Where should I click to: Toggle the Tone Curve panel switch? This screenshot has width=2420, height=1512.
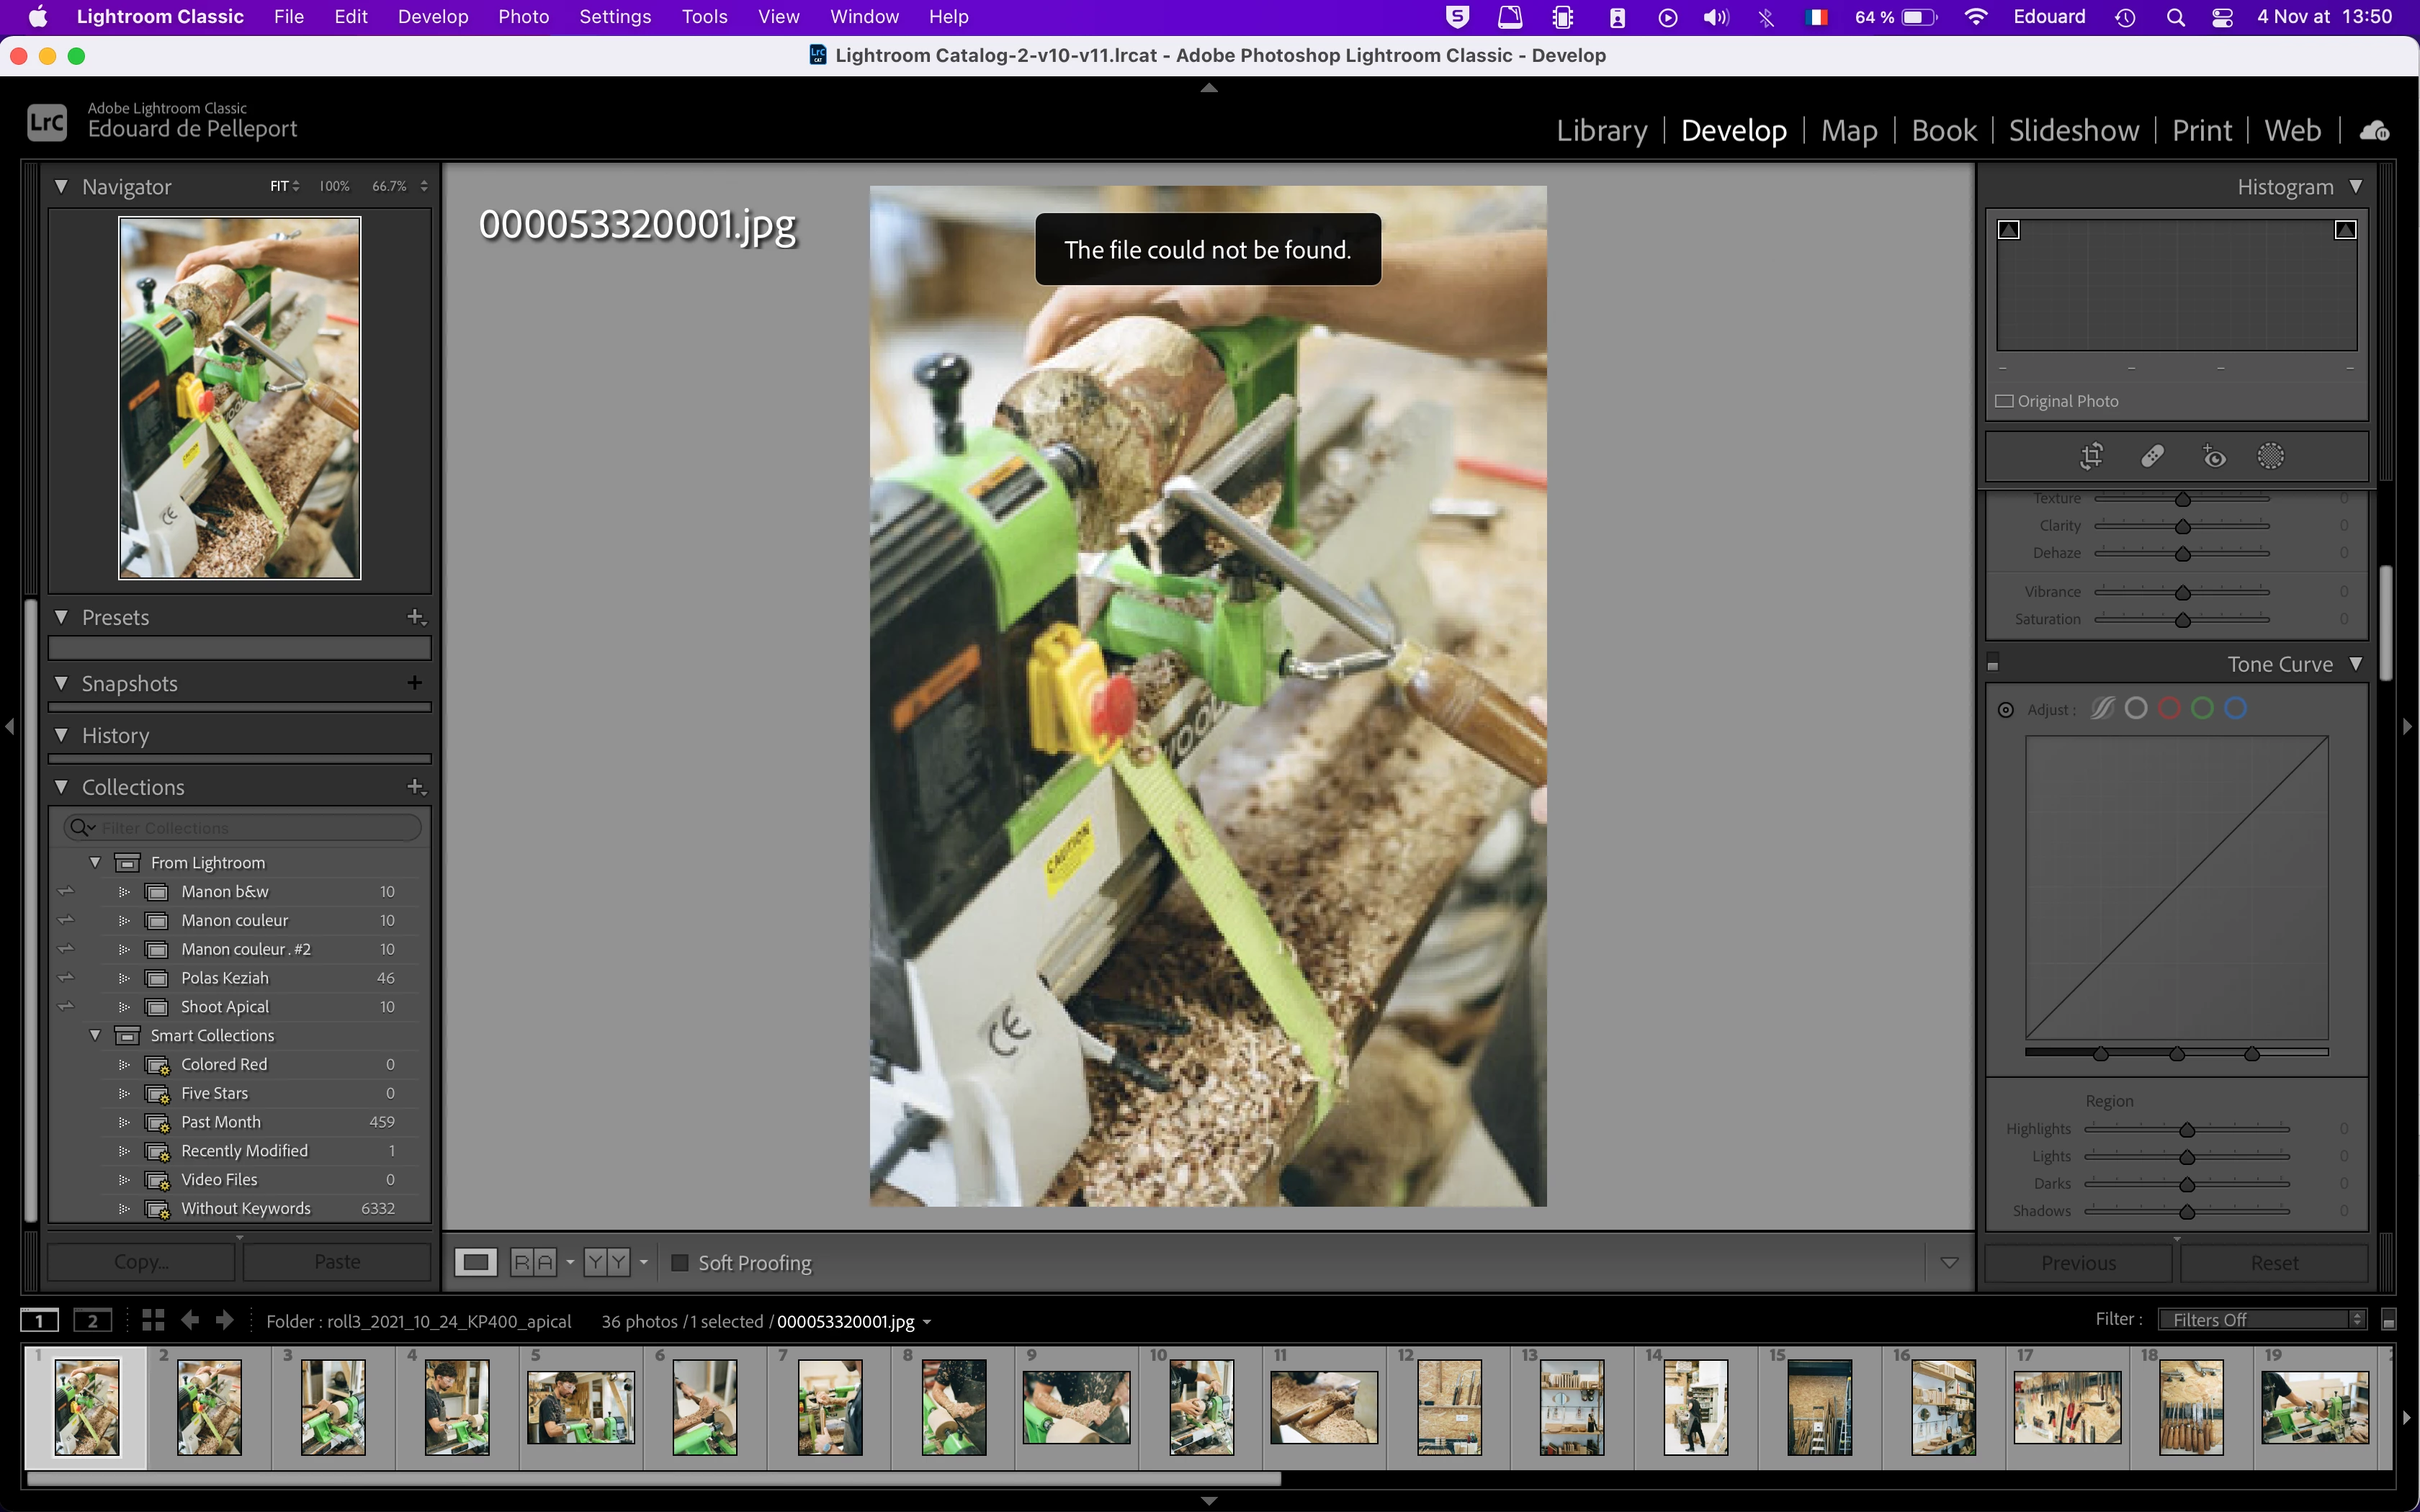(x=1993, y=663)
